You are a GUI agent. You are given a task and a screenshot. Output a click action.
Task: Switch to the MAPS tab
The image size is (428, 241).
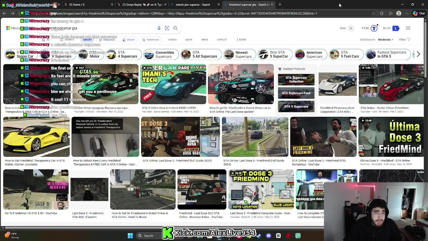[x=189, y=39]
